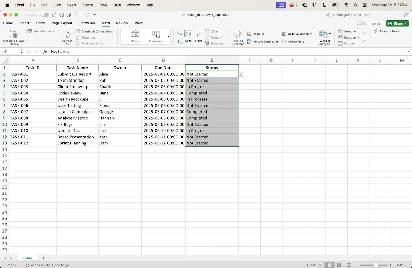
Task: Open Analysis Tools
Action: [x=386, y=31]
